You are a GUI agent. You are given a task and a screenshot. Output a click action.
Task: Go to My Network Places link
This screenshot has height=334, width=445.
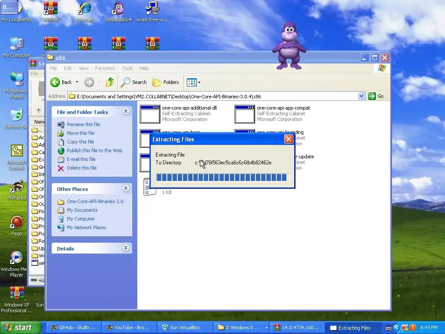pyautogui.click(x=86, y=227)
